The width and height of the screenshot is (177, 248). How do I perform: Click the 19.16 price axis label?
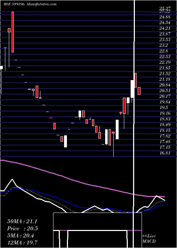(165, 113)
